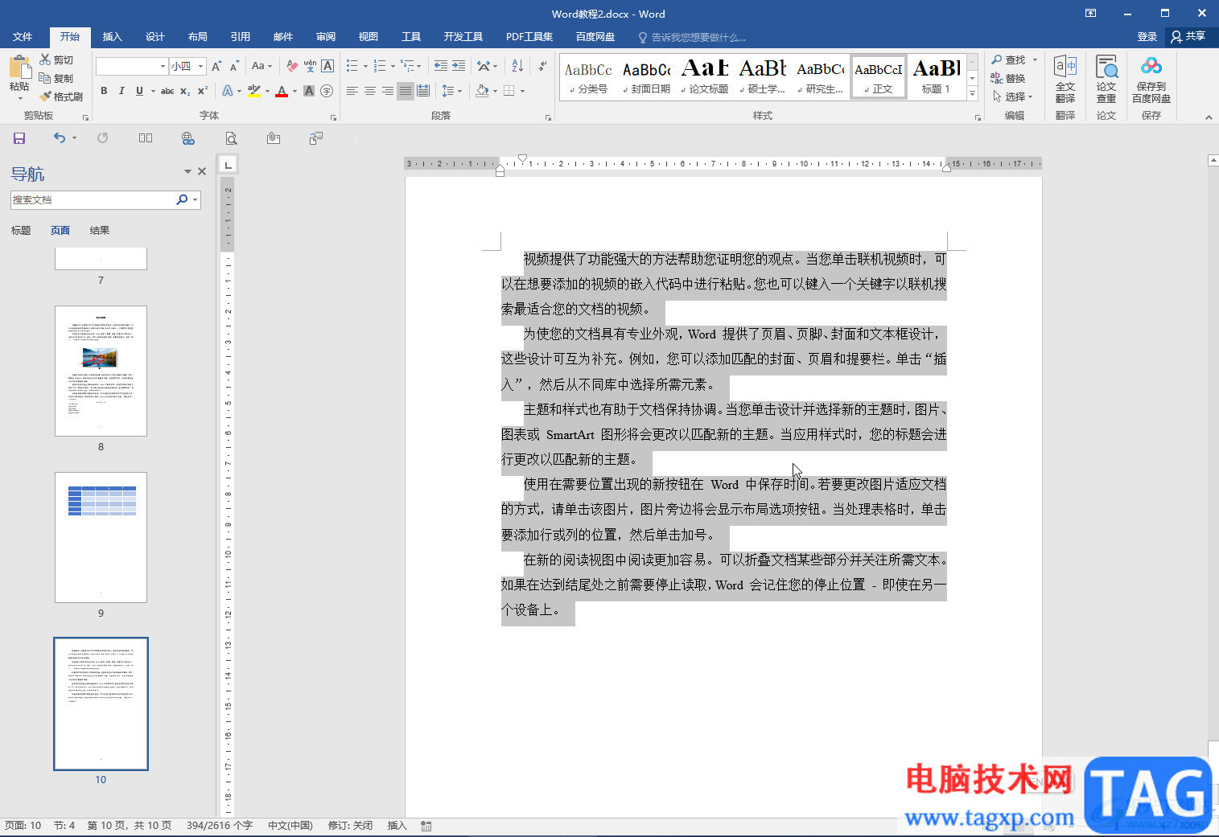Apply the 论文标题 style
This screenshot has width=1219, height=837.
coord(706,77)
